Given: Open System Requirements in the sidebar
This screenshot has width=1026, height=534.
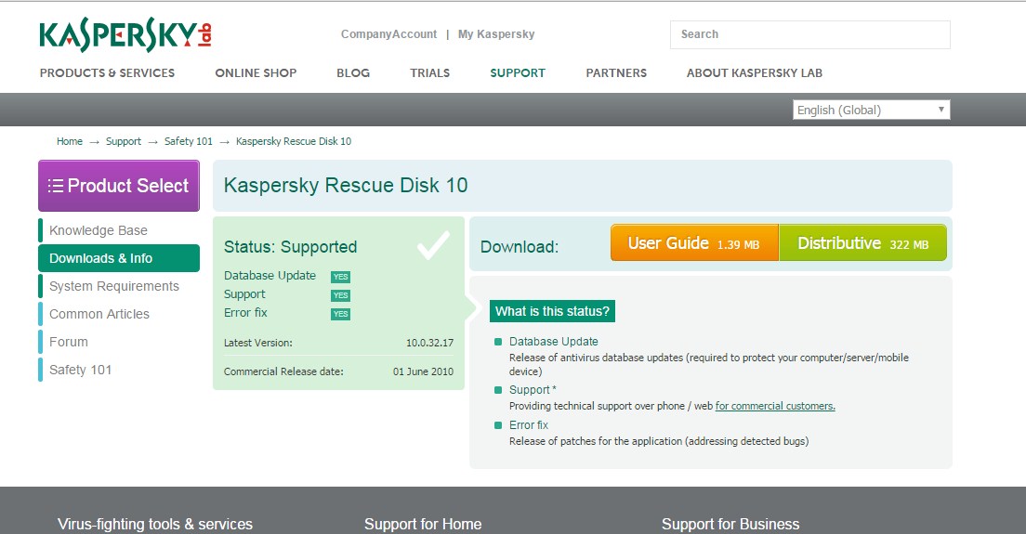Looking at the screenshot, I should tap(114, 286).
